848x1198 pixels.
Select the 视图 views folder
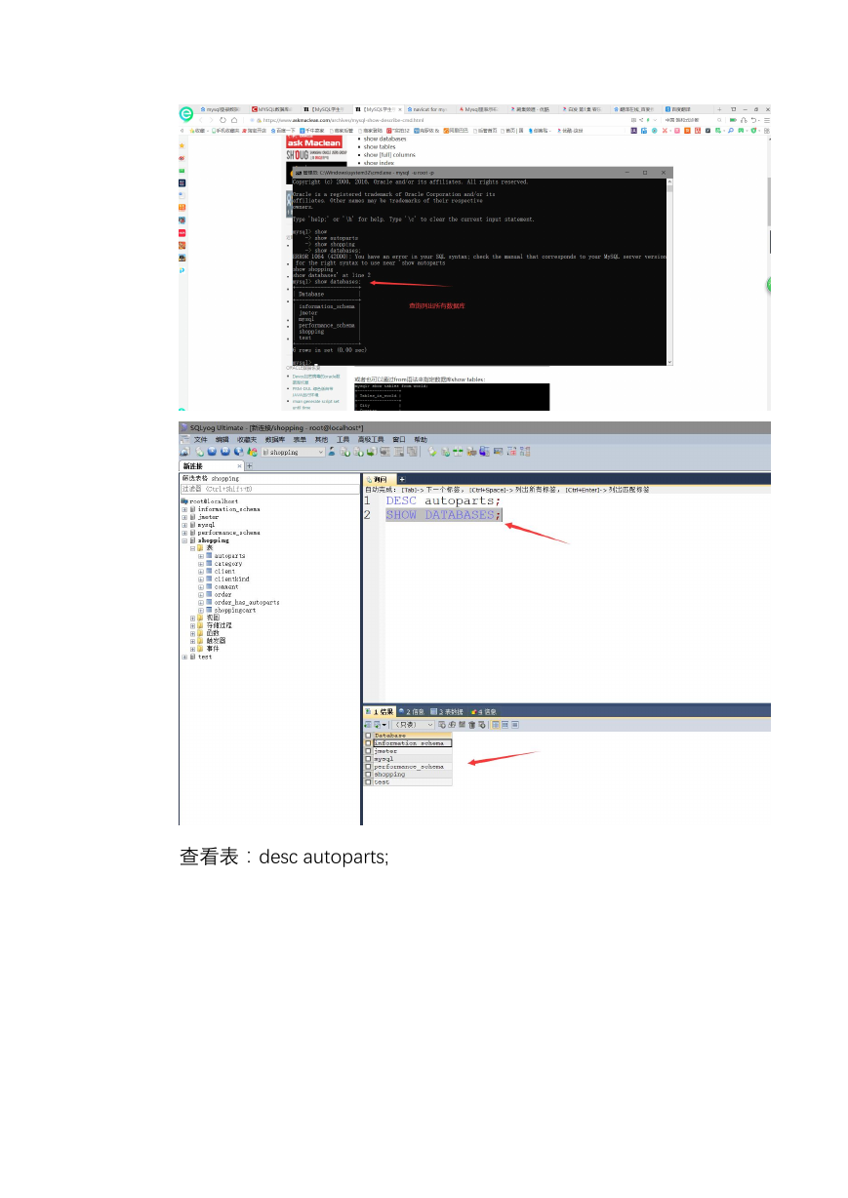pos(213,619)
